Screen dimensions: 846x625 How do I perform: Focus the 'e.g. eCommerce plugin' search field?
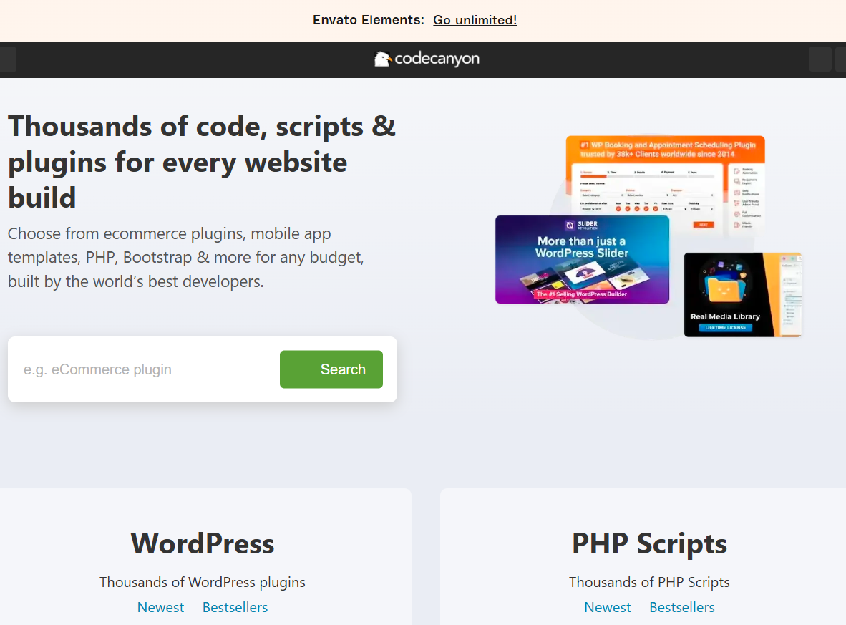coord(146,369)
